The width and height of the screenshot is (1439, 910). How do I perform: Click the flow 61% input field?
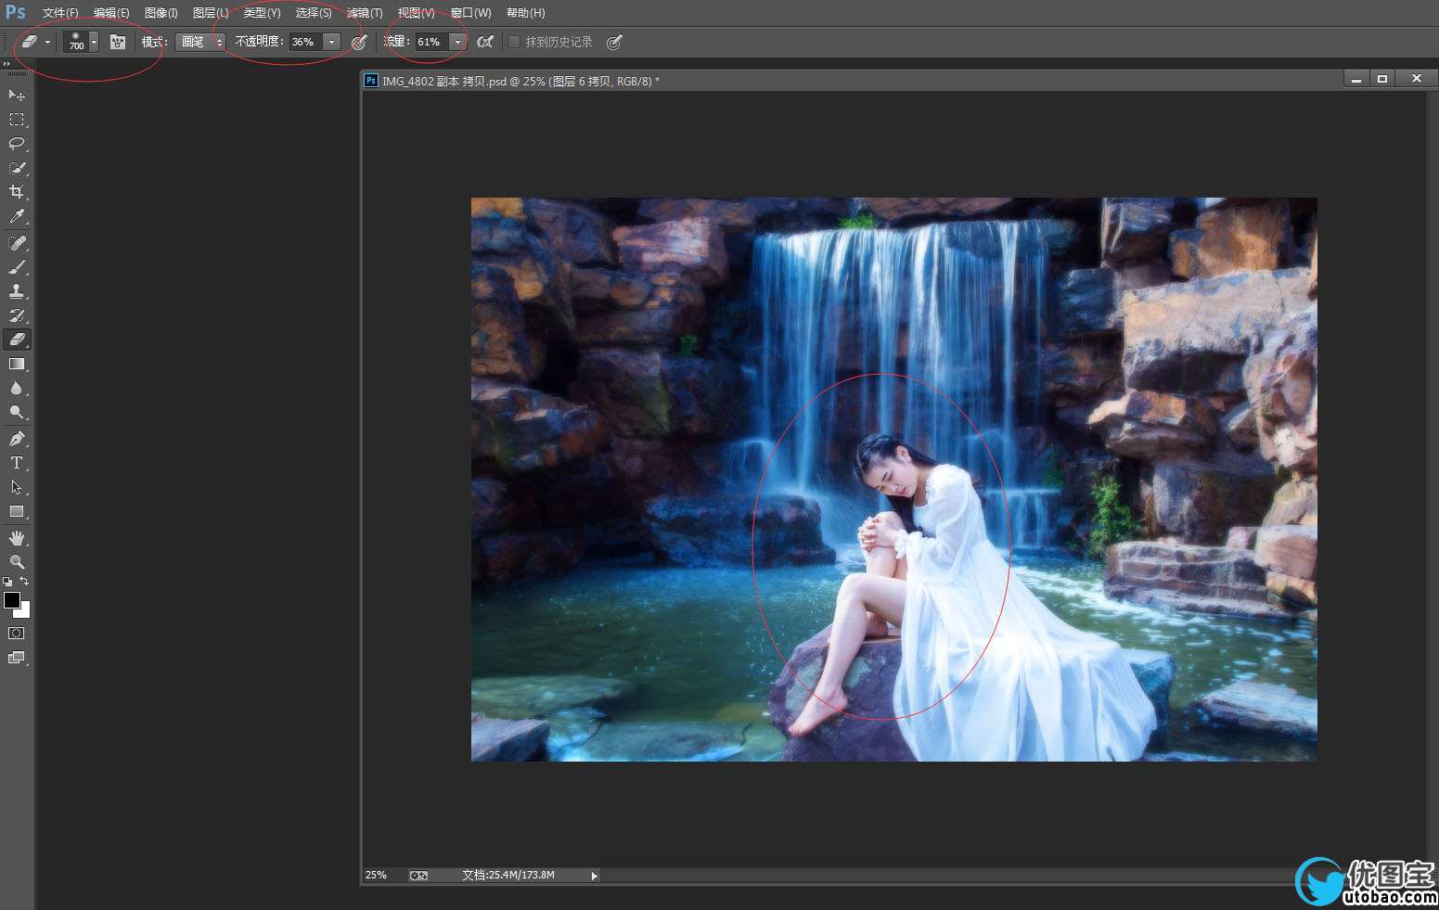click(432, 42)
